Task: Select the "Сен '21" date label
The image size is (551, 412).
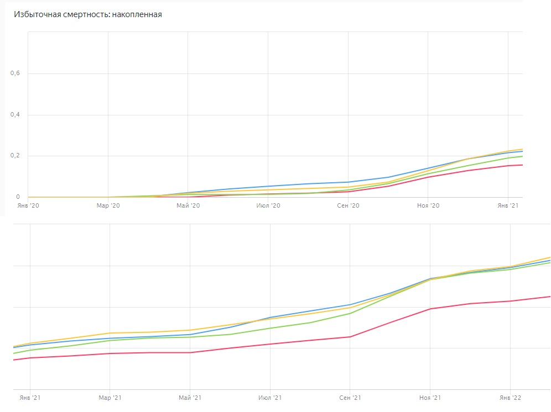Action: (x=350, y=398)
